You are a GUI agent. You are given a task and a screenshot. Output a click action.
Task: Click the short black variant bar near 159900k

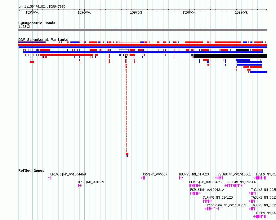point(243,50)
